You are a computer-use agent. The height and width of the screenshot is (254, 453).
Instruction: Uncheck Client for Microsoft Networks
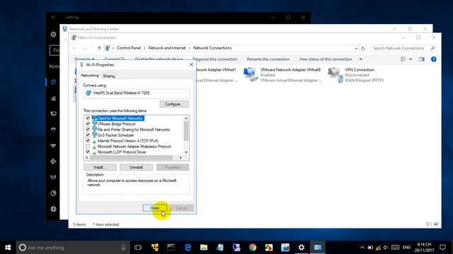(x=88, y=118)
